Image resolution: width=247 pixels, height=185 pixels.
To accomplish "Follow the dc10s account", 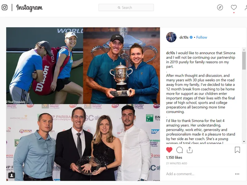I will 202,37.
